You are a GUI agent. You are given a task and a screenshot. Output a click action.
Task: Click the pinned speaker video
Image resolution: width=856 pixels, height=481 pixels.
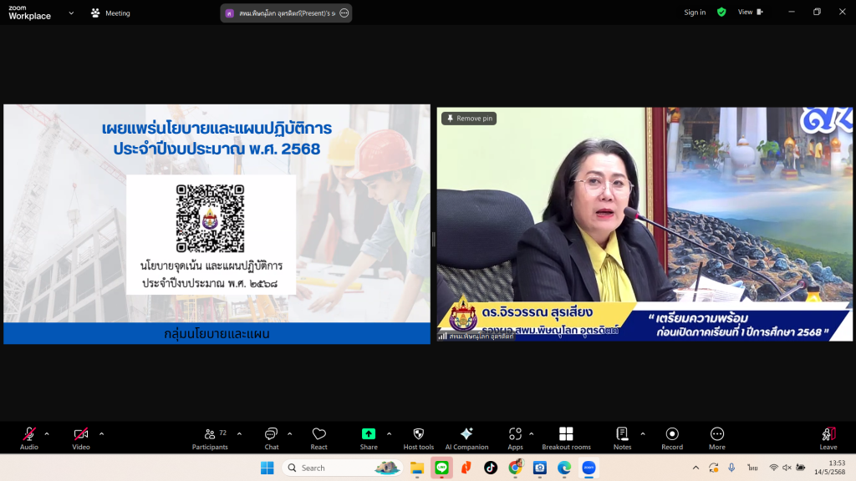pos(645,224)
